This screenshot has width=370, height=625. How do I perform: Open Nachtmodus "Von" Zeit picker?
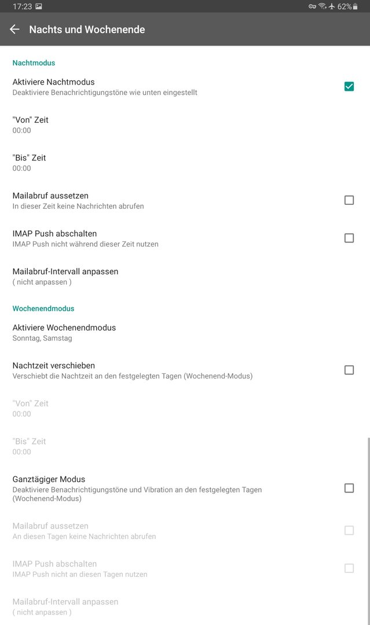[x=185, y=125]
